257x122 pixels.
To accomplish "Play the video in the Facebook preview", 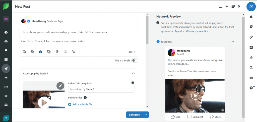I will click(195, 95).
